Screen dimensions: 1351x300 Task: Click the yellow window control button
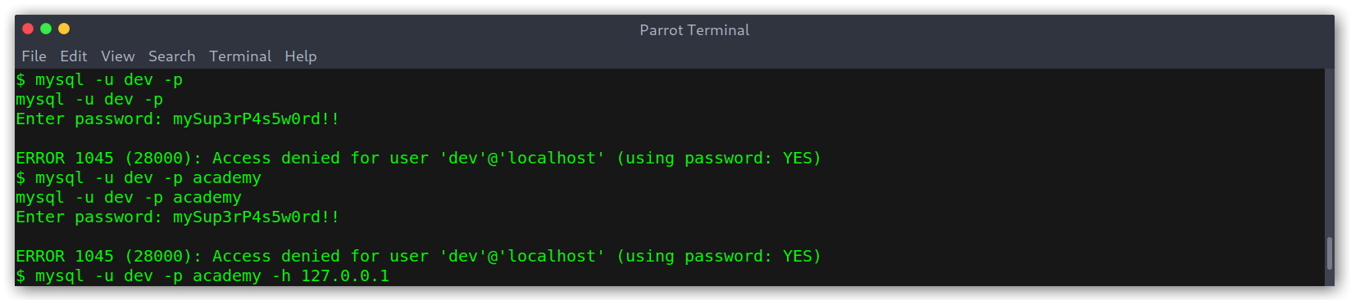point(64,29)
